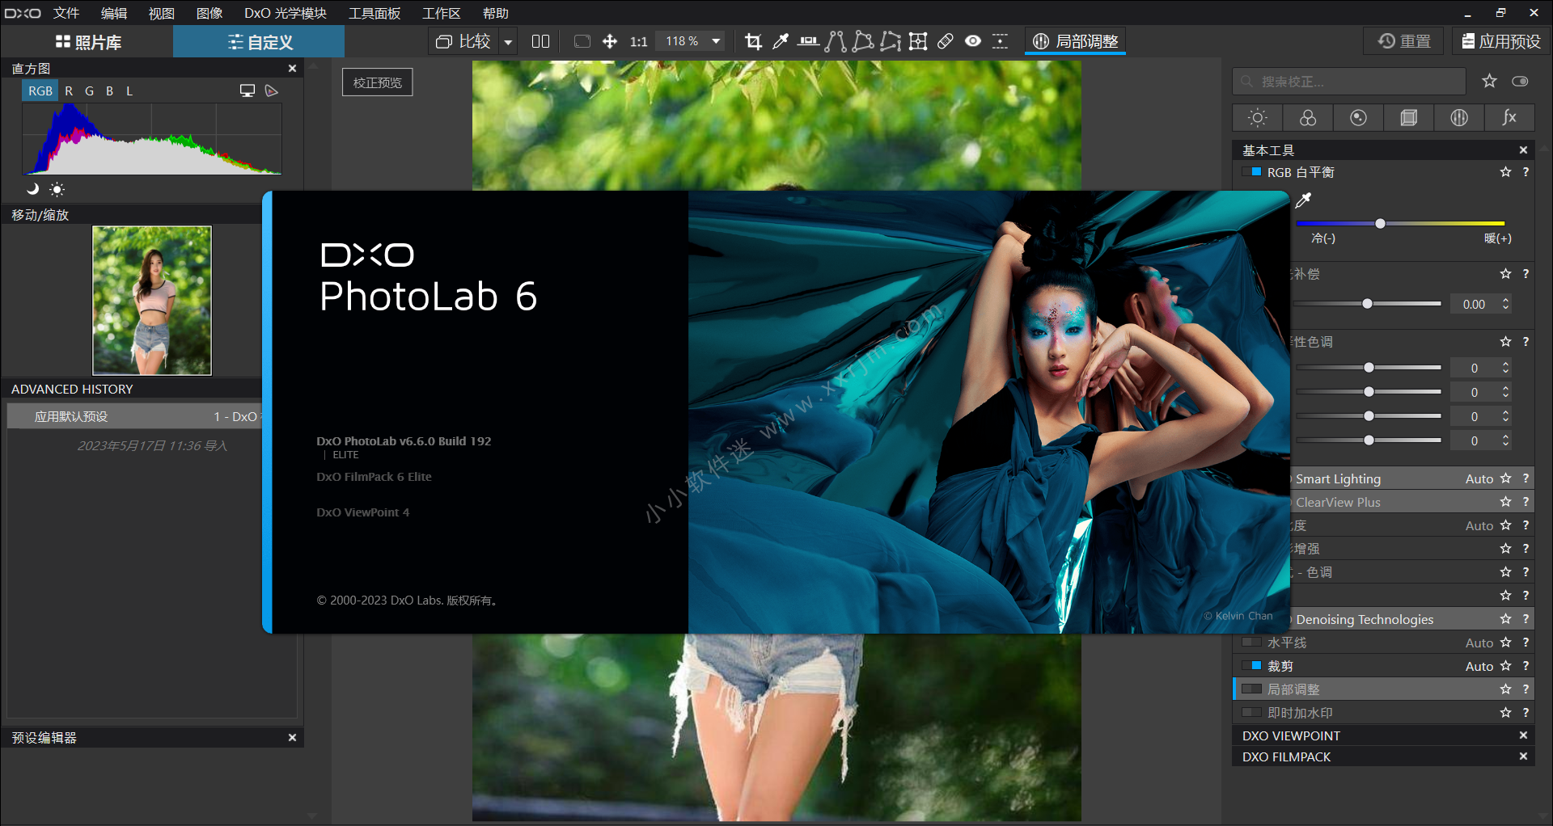The image size is (1553, 826).
Task: Toggle 局部调整 correction switch
Action: click(x=1251, y=689)
